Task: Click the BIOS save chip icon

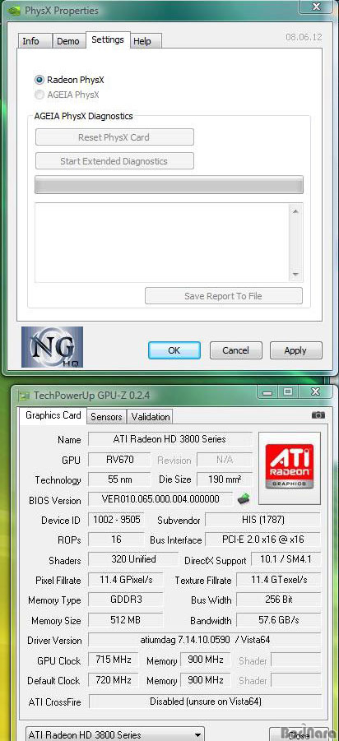Action: (243, 498)
